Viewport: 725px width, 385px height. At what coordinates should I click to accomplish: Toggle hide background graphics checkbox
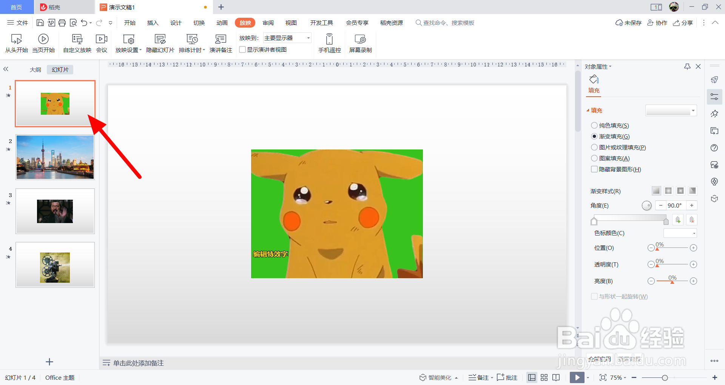(x=594, y=169)
